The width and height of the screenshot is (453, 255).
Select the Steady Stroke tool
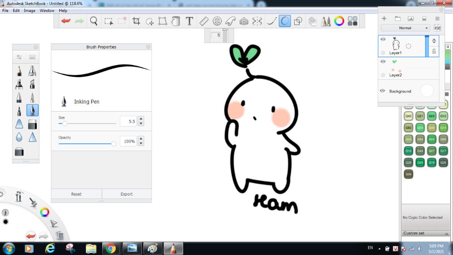(x=271, y=21)
